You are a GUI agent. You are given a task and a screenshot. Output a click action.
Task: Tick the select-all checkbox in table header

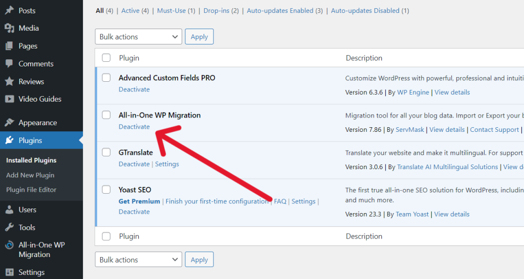106,58
